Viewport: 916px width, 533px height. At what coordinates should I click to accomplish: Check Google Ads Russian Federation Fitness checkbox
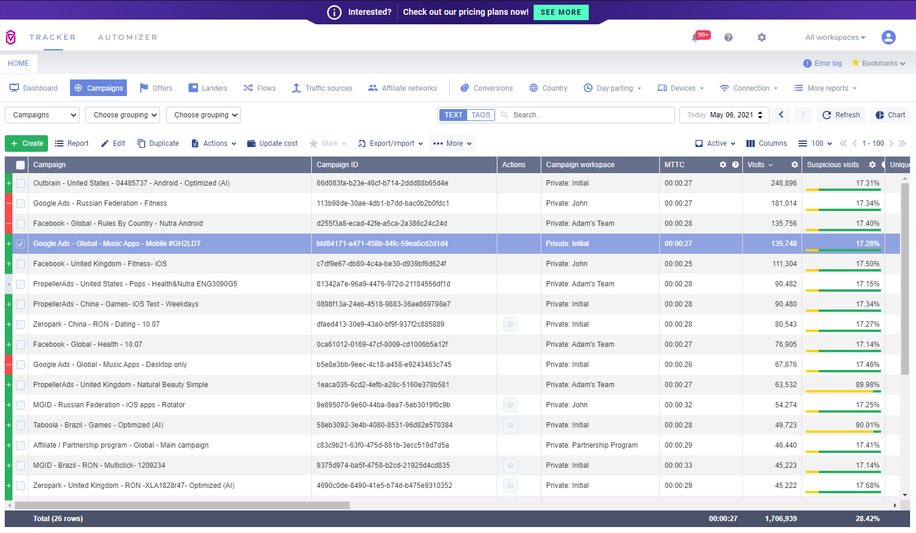21,203
